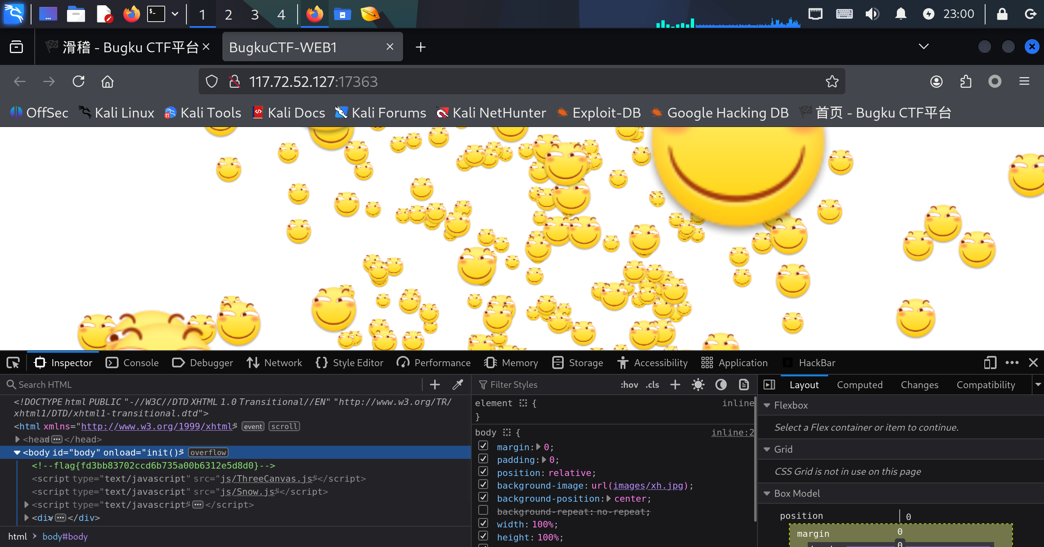Collapse the Box Model section
The height and width of the screenshot is (547, 1044).
pos(767,494)
